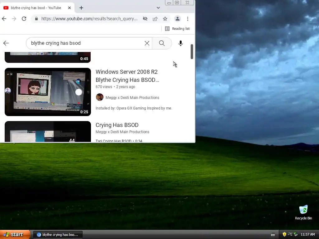Close the YouTube tab

coord(69,8)
